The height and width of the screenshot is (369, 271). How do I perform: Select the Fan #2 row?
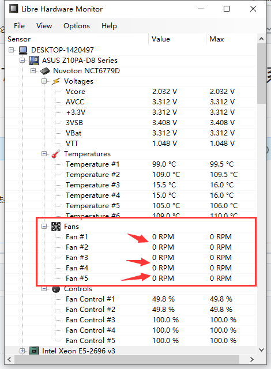coord(131,247)
